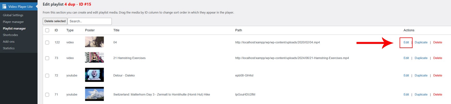This screenshot has height=104, width=451.
Task: Open Statistics from the sidebar
Action: [x=8, y=48]
